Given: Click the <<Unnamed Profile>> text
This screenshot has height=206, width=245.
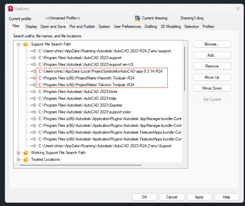Looking at the screenshot, I should pyautogui.click(x=63, y=18).
